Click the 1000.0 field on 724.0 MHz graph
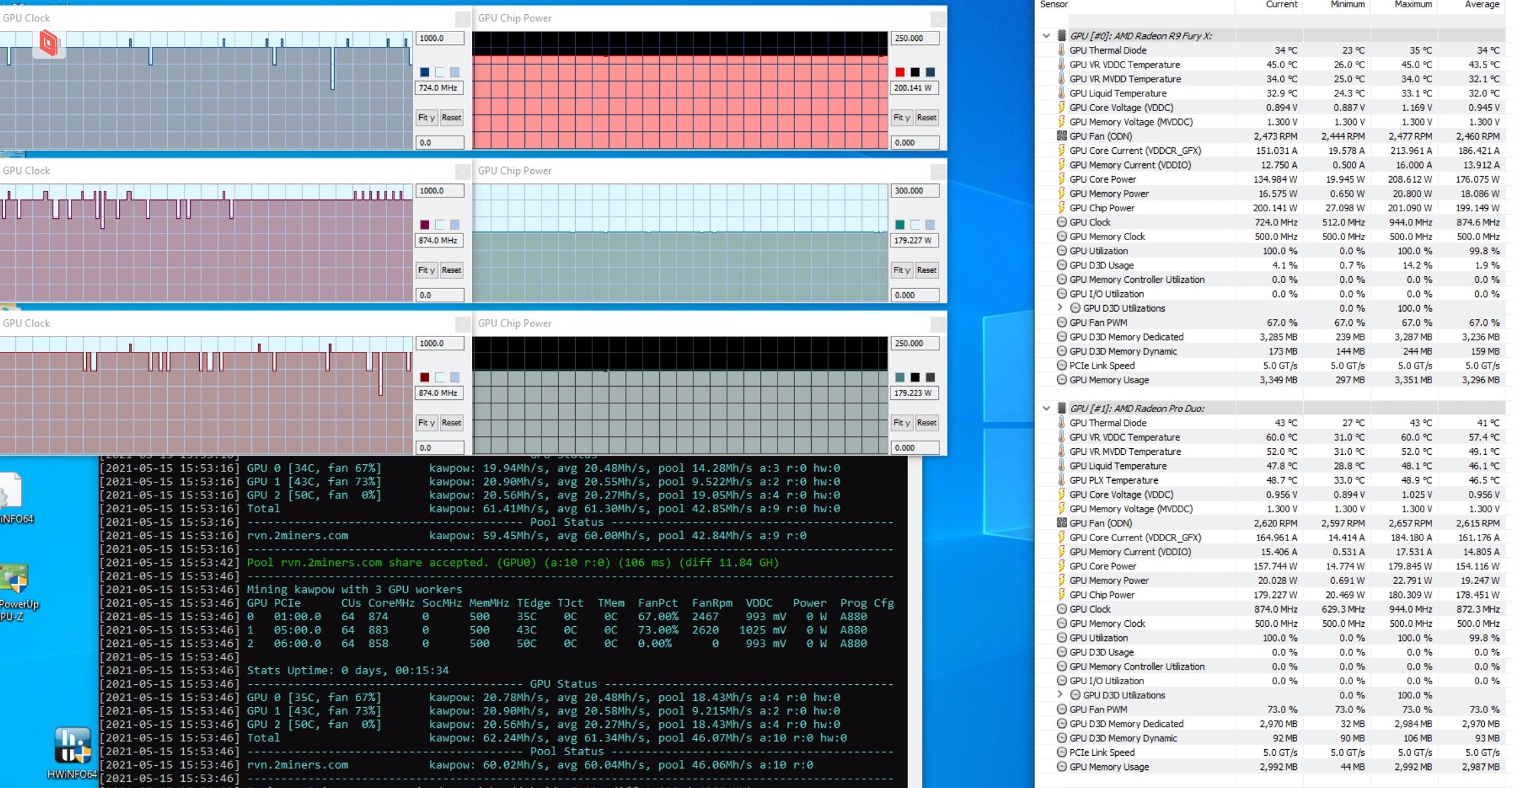This screenshot has width=1513, height=788. tap(440, 38)
